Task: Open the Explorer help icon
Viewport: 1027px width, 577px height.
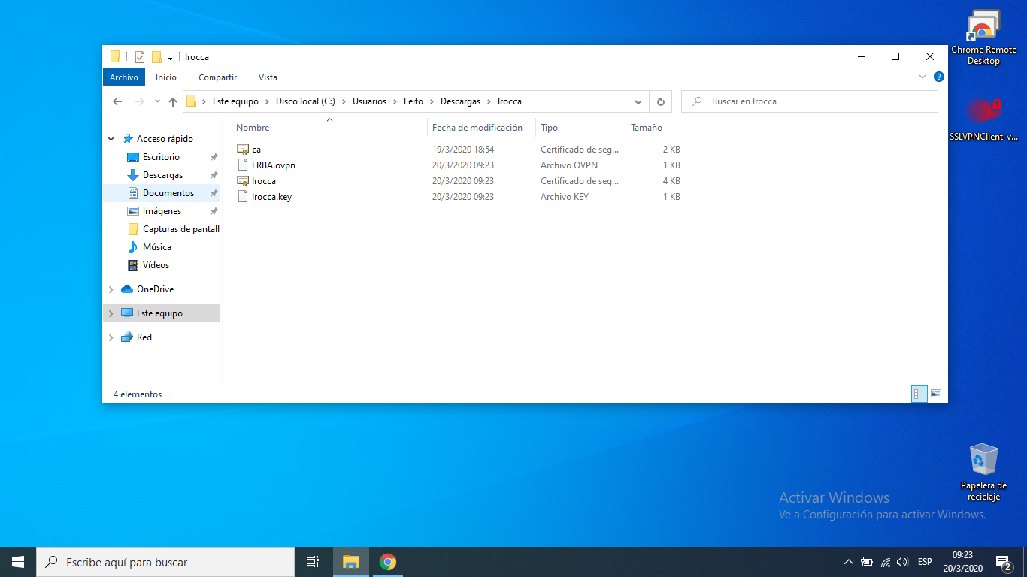Action: 939,77
